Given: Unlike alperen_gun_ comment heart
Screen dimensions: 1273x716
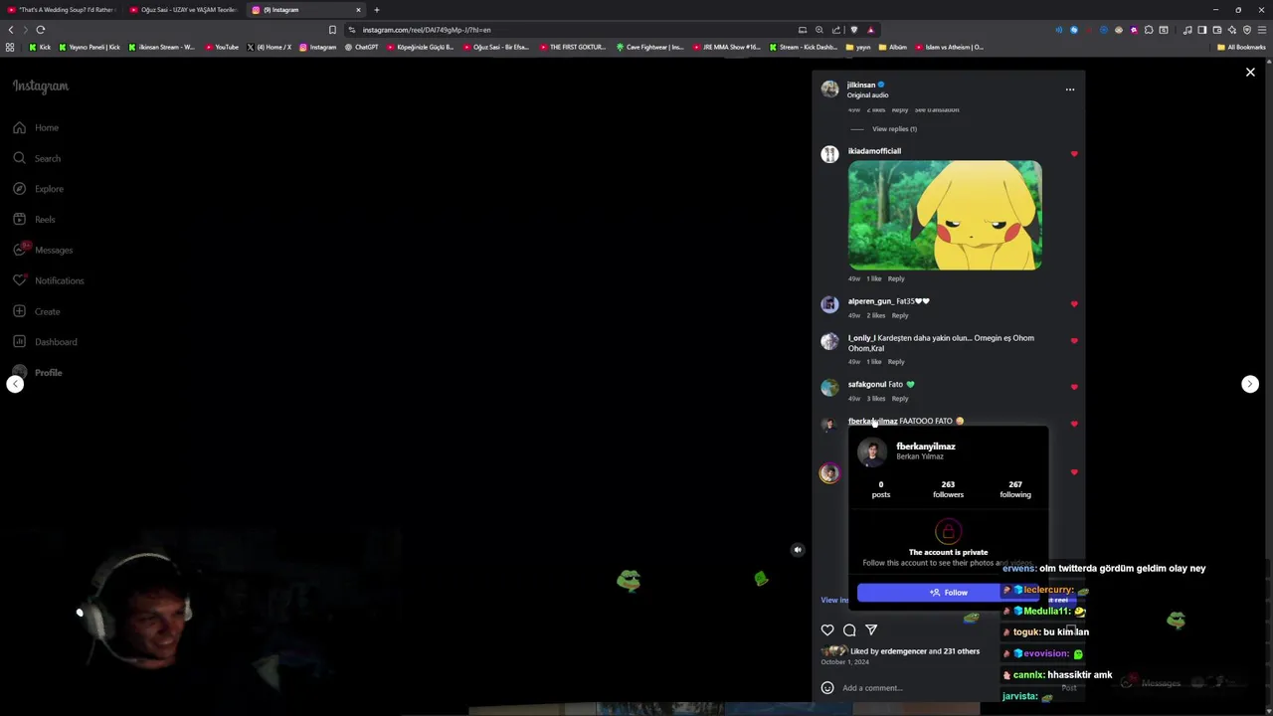Looking at the screenshot, I should coord(1074,304).
